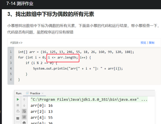Image resolution: width=161 pixels, height=124 pixels.
Task: Click the down arrow stack-trace icon
Action: 24,105
